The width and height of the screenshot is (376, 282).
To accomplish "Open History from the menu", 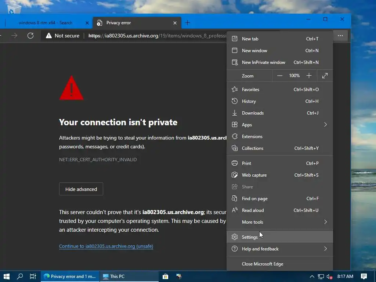I will [279, 101].
